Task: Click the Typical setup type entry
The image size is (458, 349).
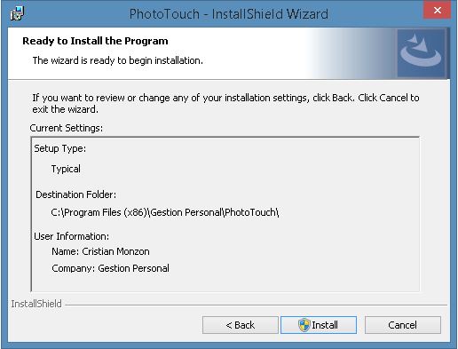Action: [x=66, y=169]
